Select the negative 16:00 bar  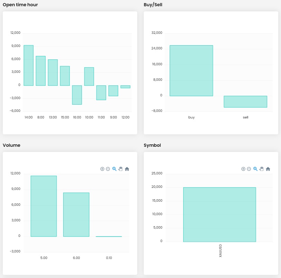coord(77,95)
